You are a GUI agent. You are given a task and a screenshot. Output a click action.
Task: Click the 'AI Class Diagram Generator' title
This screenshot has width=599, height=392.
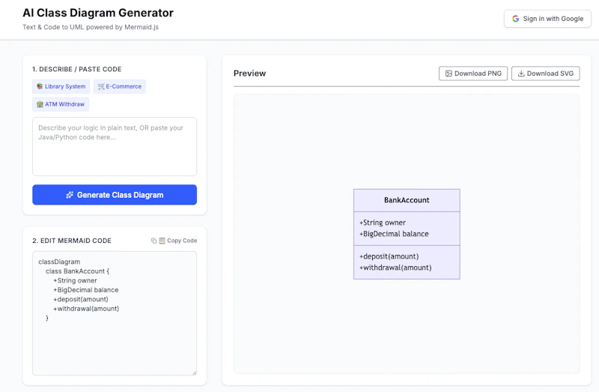98,13
